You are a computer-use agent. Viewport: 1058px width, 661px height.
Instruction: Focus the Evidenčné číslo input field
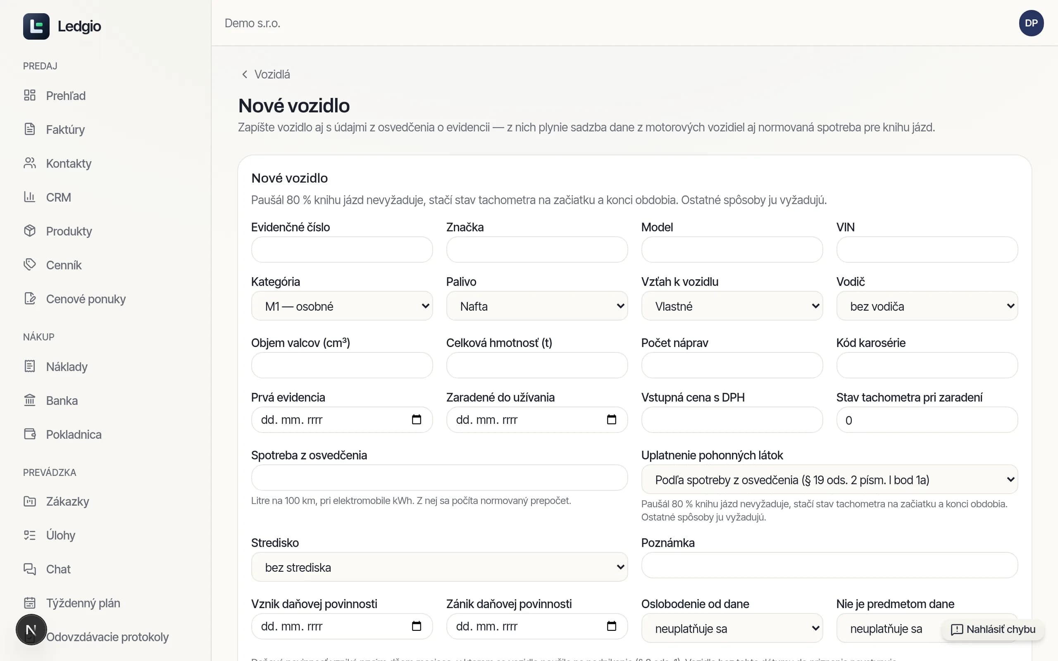342,250
